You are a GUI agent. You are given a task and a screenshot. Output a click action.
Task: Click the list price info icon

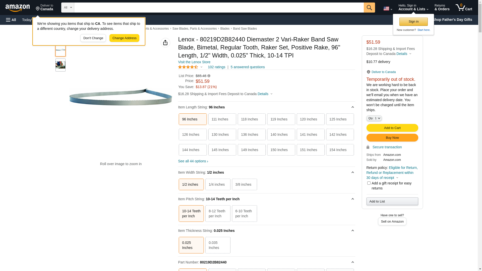209,76
